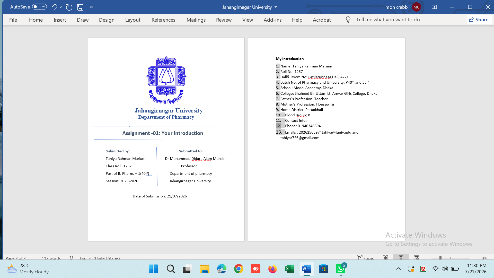The image size is (494, 278).
Task: Enable Focus mode
Action: [365, 258]
